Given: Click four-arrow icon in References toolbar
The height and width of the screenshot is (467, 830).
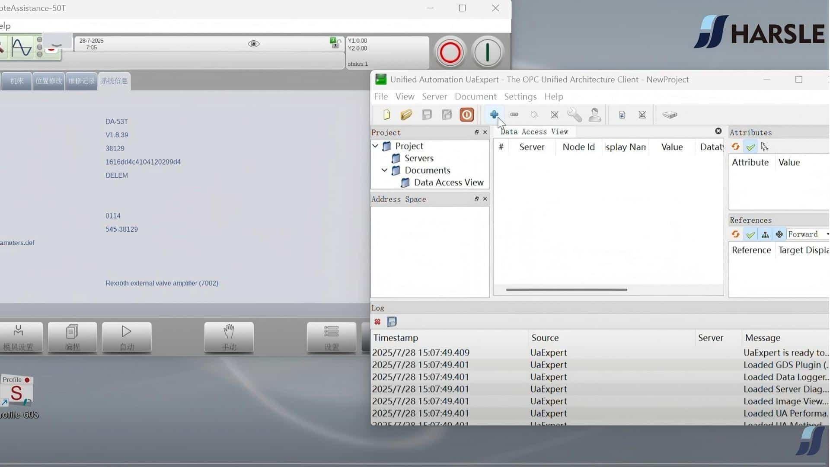Looking at the screenshot, I should pyautogui.click(x=779, y=234).
